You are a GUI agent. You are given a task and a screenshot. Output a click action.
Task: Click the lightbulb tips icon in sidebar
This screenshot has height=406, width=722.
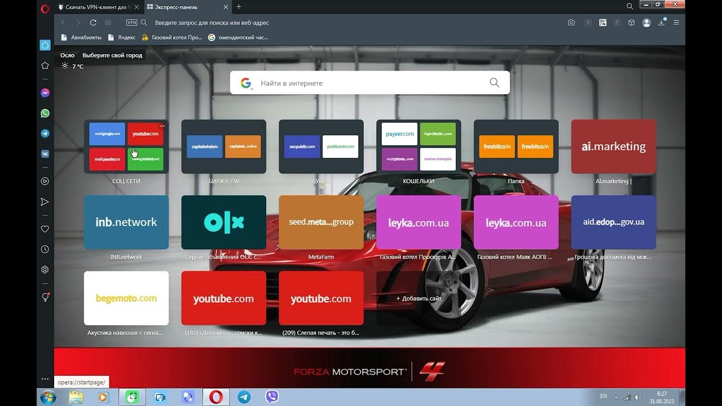click(46, 297)
